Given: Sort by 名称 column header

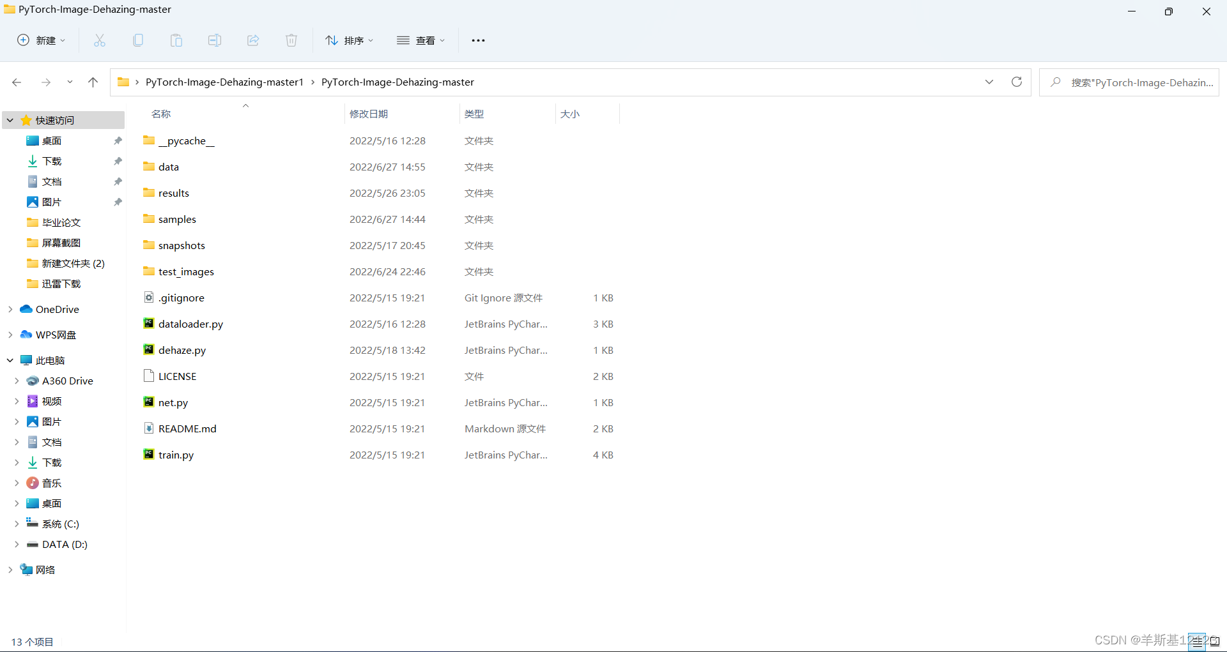Looking at the screenshot, I should tap(161, 114).
